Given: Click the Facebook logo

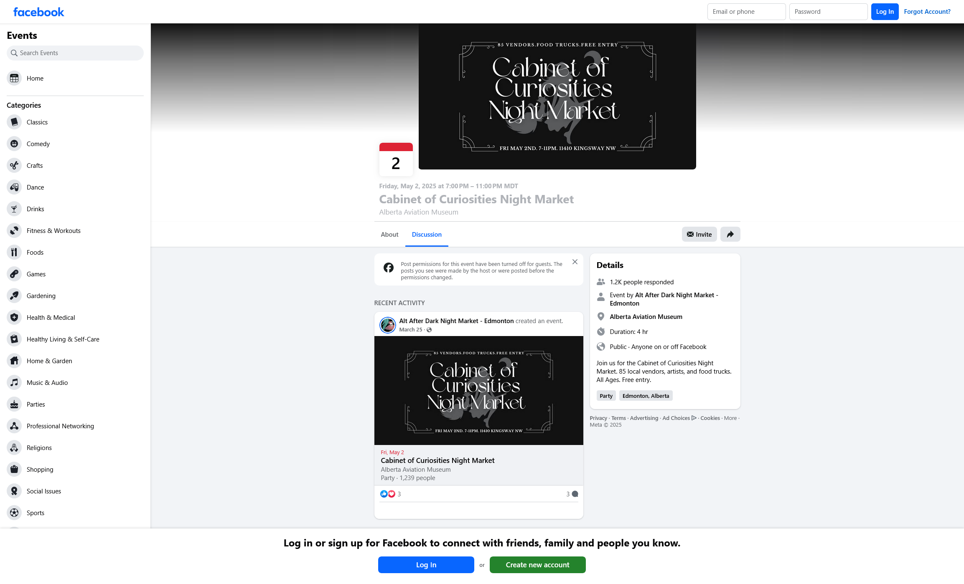Looking at the screenshot, I should click(38, 12).
